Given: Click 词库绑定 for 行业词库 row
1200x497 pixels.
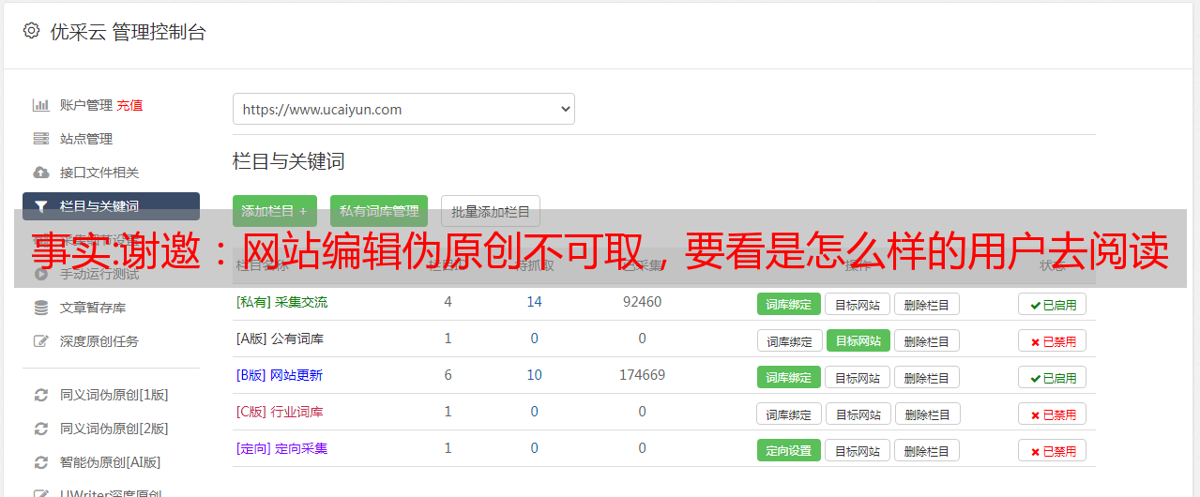Looking at the screenshot, I should [x=789, y=414].
